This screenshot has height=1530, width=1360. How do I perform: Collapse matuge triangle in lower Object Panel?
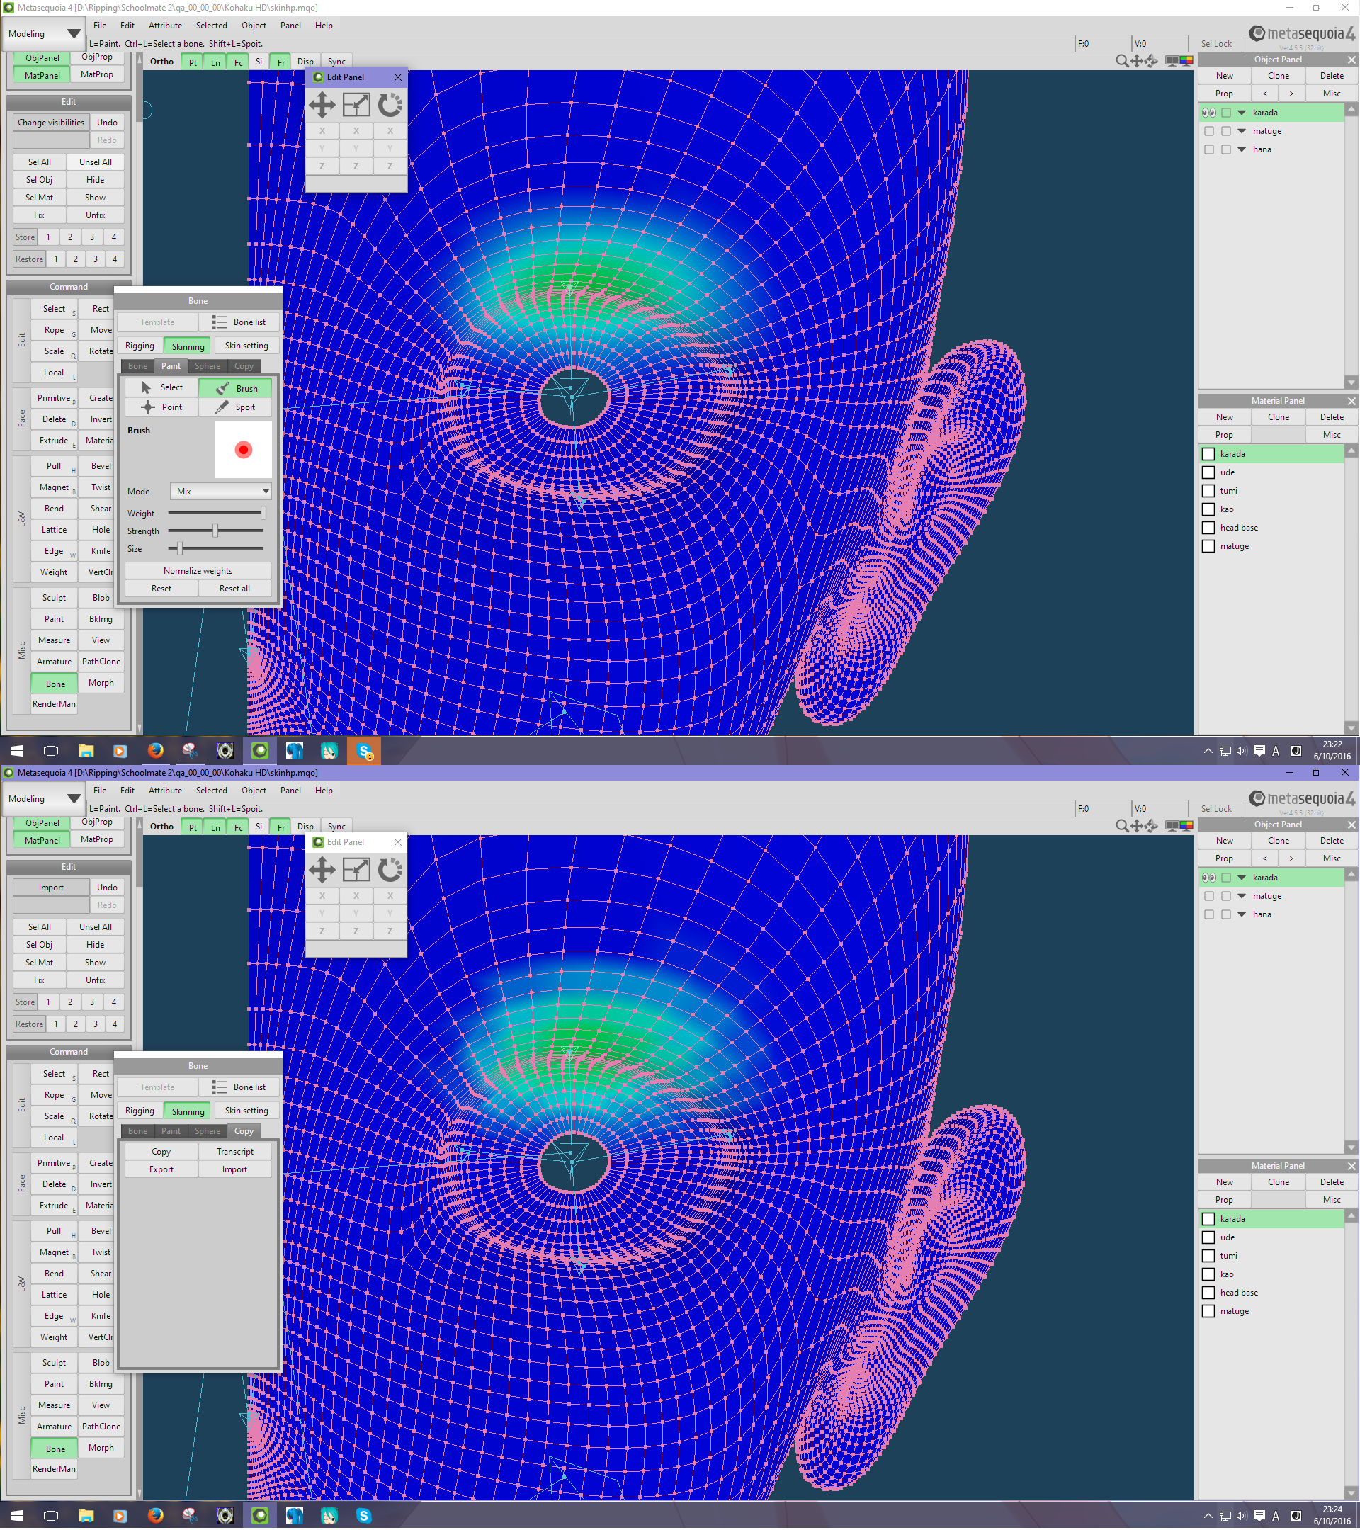click(1242, 897)
